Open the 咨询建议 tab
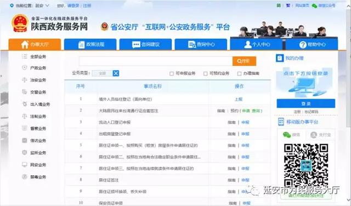Screen dimensions: 351x206 [145, 44]
